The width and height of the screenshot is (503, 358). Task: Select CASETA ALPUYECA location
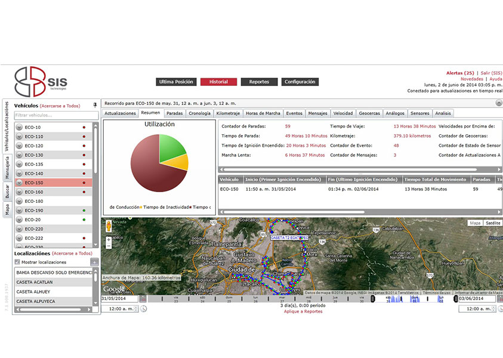(54, 301)
